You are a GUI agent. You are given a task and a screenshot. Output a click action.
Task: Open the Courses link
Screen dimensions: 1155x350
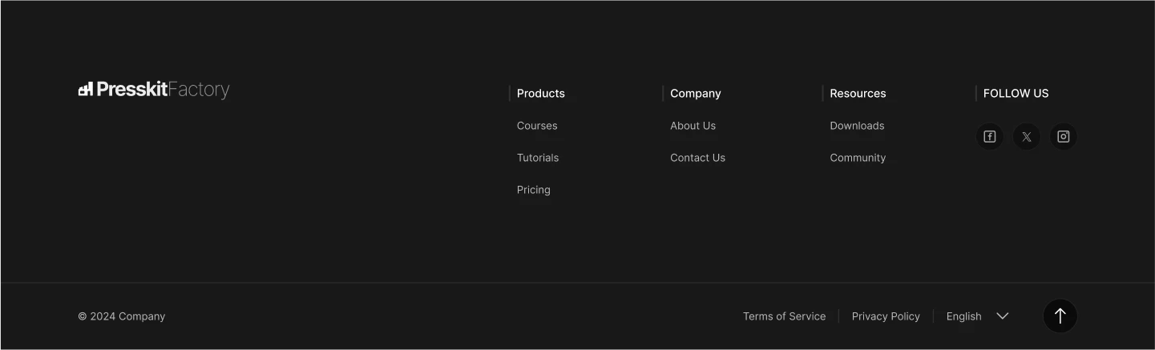click(x=537, y=126)
